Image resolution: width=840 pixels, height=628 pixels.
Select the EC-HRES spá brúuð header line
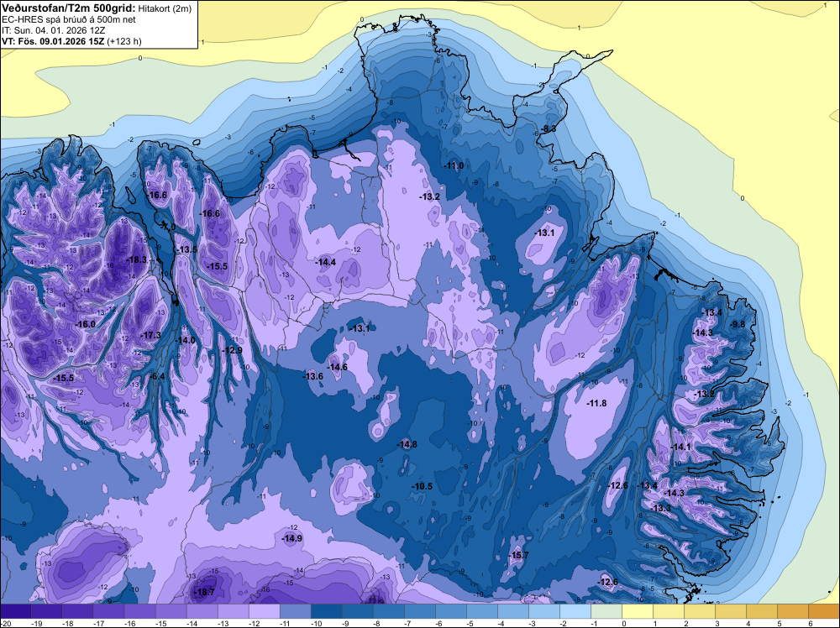tap(69, 19)
